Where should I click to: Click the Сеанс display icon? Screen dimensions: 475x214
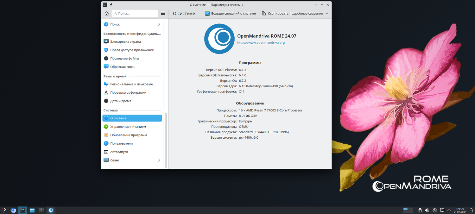(106, 160)
